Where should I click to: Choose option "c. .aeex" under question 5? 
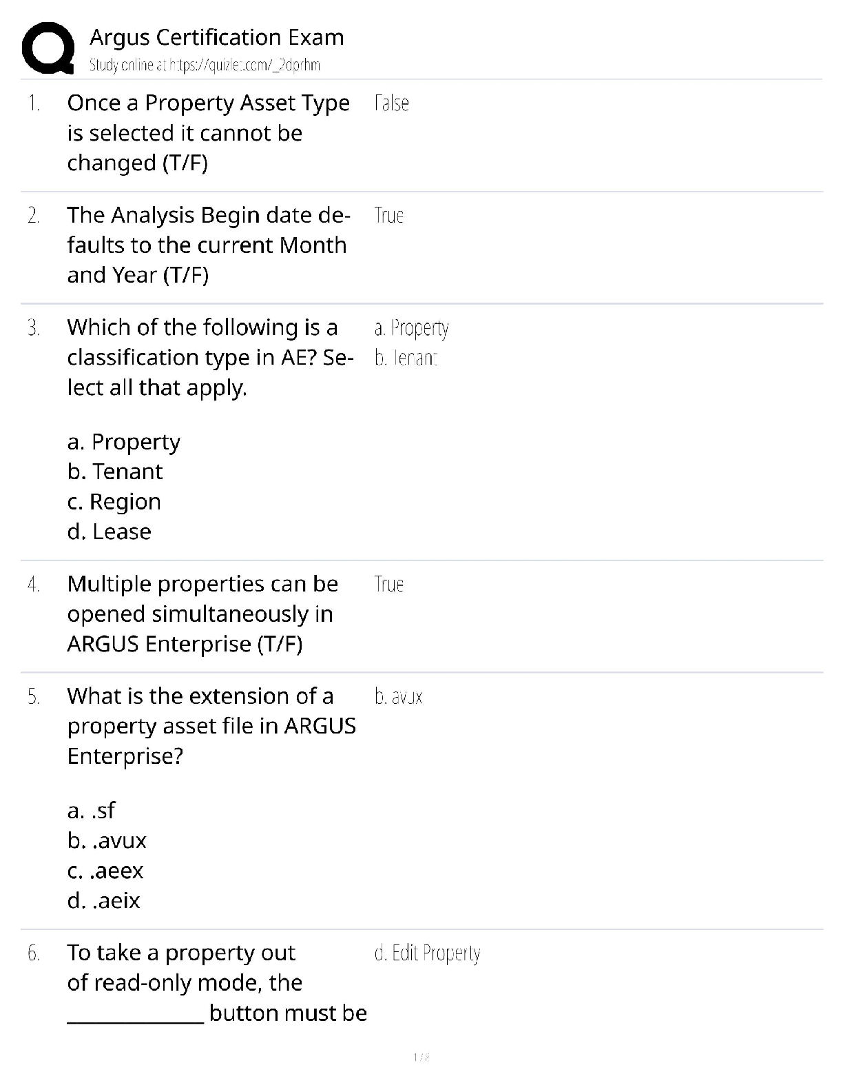coord(105,871)
